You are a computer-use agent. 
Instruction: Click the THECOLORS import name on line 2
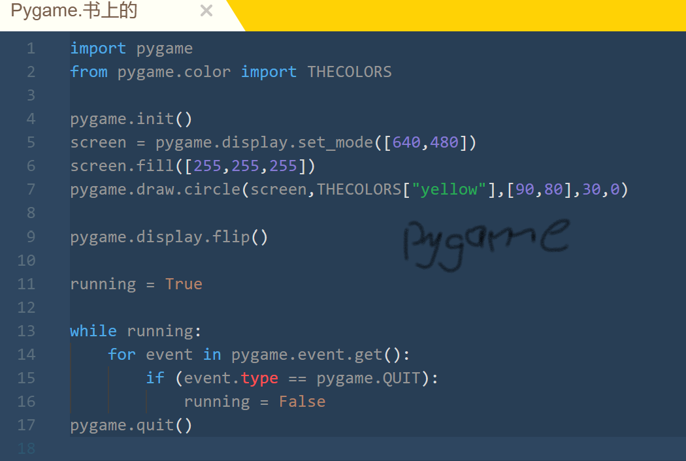point(350,72)
